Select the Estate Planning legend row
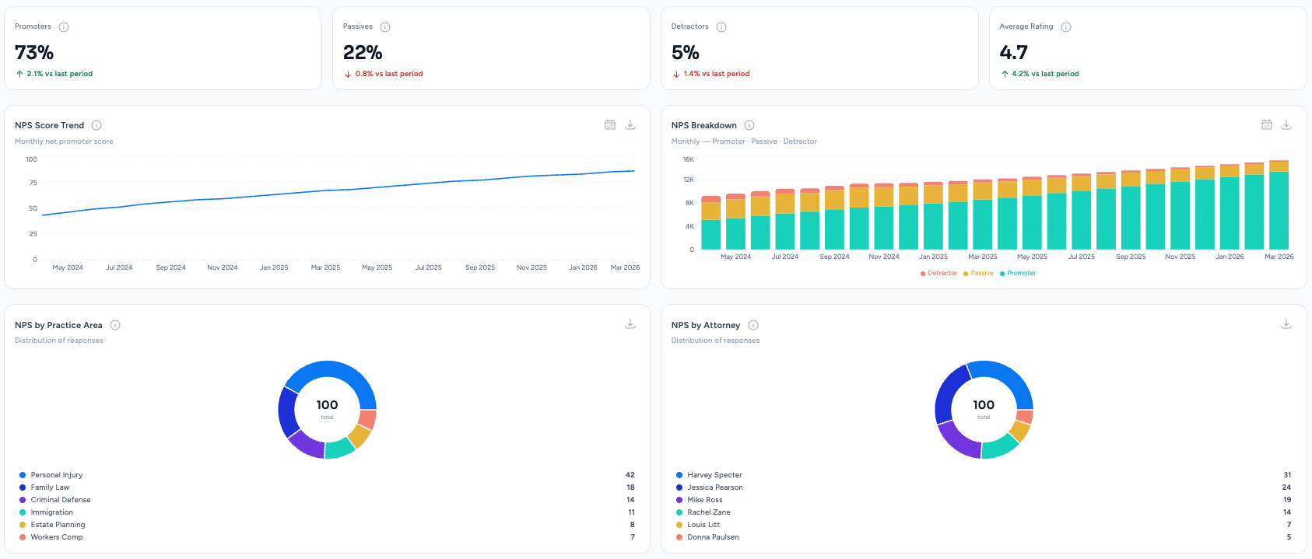The width and height of the screenshot is (1312, 559). pos(327,525)
